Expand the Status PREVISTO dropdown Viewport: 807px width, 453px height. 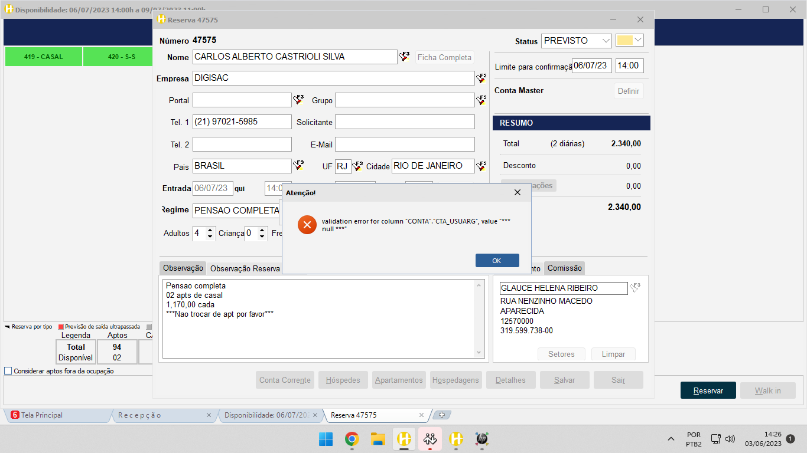click(606, 41)
